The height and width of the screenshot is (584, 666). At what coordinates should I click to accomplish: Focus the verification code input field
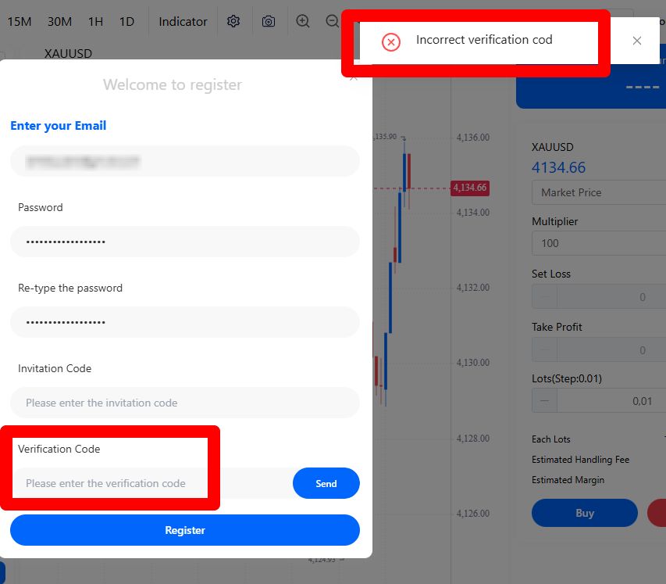point(148,483)
